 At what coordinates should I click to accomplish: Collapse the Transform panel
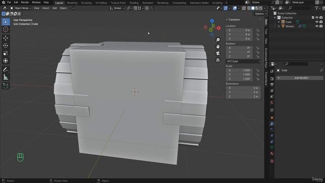tap(226, 19)
